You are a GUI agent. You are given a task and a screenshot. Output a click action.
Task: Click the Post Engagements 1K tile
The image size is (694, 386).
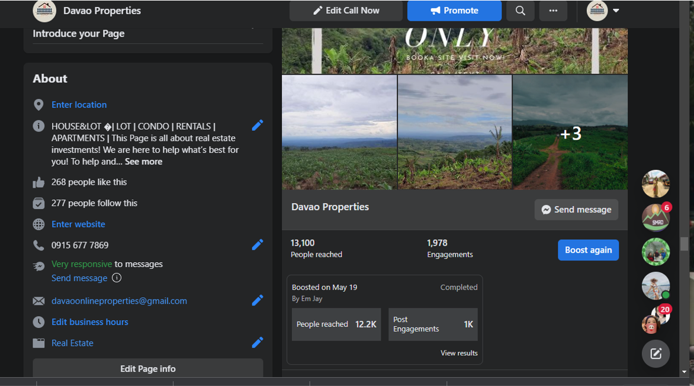pos(433,324)
